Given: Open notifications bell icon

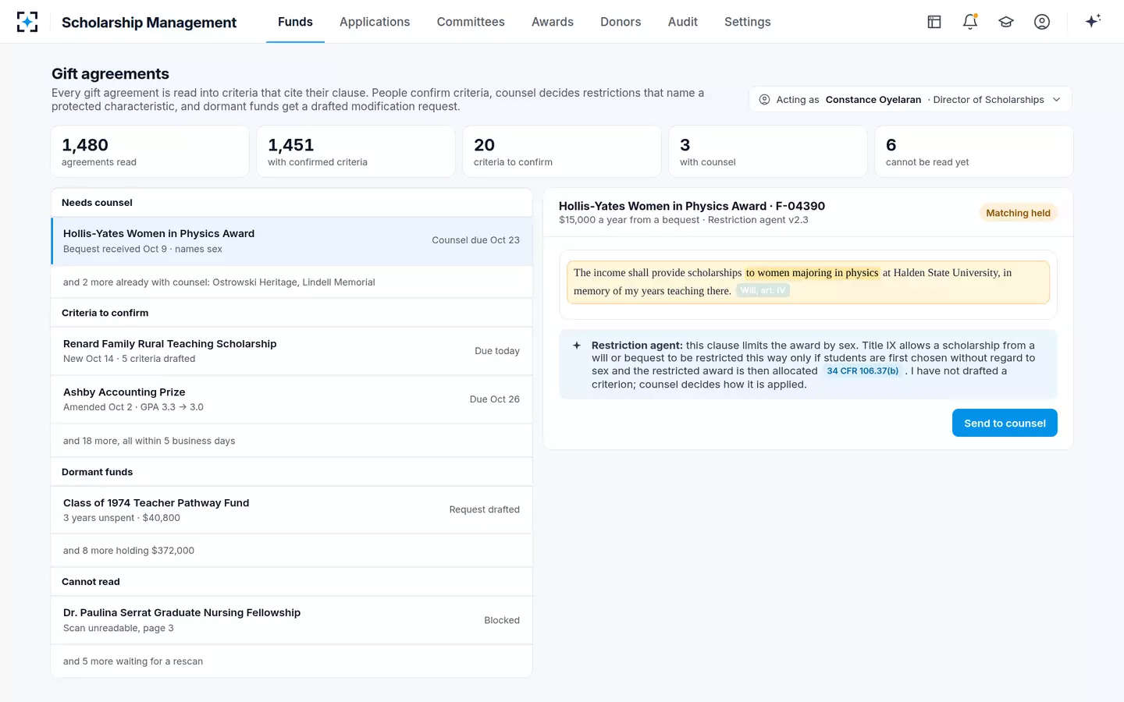Looking at the screenshot, I should click(970, 22).
